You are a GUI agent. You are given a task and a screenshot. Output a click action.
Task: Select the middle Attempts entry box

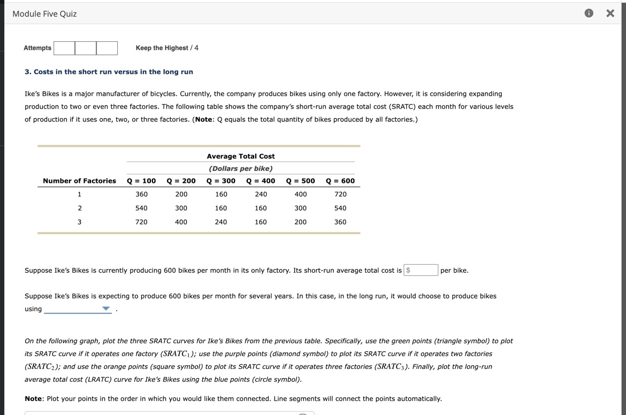pos(86,48)
